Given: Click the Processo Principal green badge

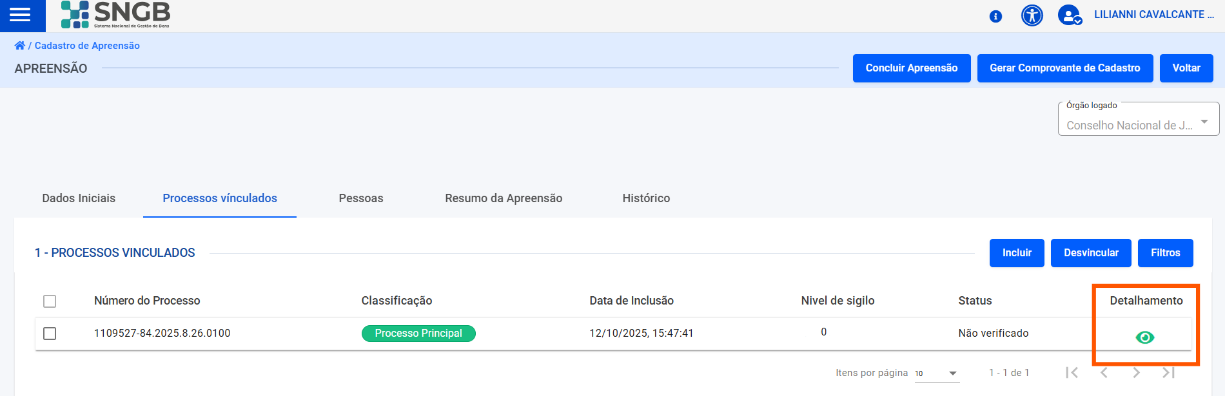Looking at the screenshot, I should 418,333.
